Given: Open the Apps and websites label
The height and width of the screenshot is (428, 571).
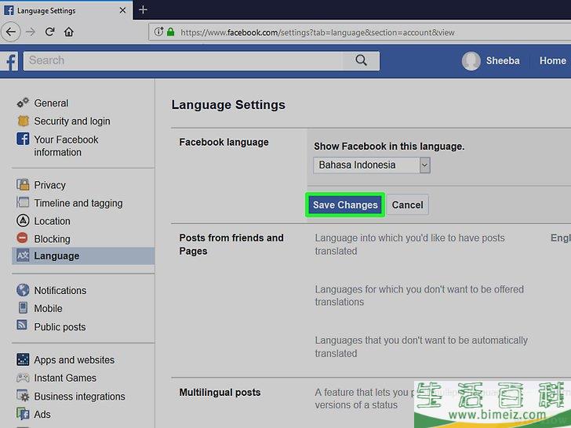Looking at the screenshot, I should point(75,360).
